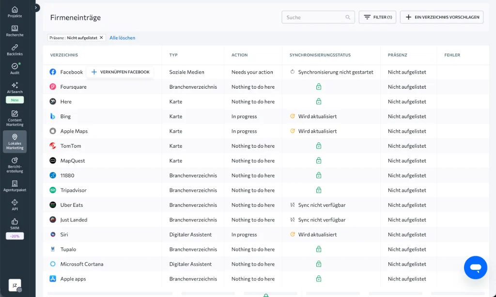Remove the Nicht aufgelistet filter chip

(x=101, y=38)
